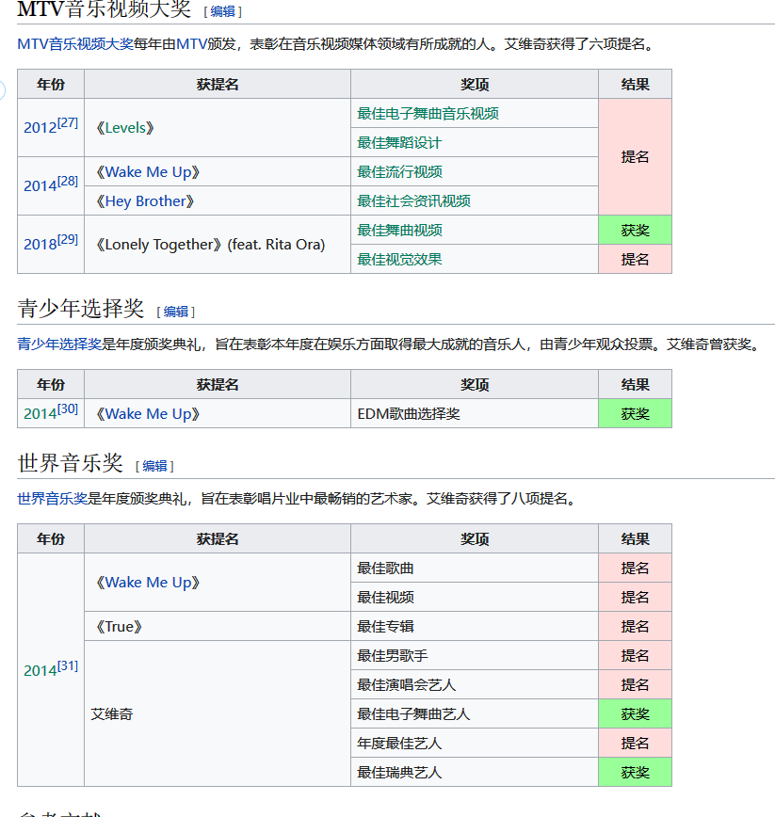This screenshot has height=817, width=775.
Task: Click the 提名 result for 年度最佳艺人
Action: pos(635,743)
